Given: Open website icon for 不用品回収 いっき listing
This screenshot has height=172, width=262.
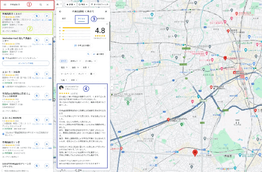Looking at the screenshot, I should click(x=36, y=144).
